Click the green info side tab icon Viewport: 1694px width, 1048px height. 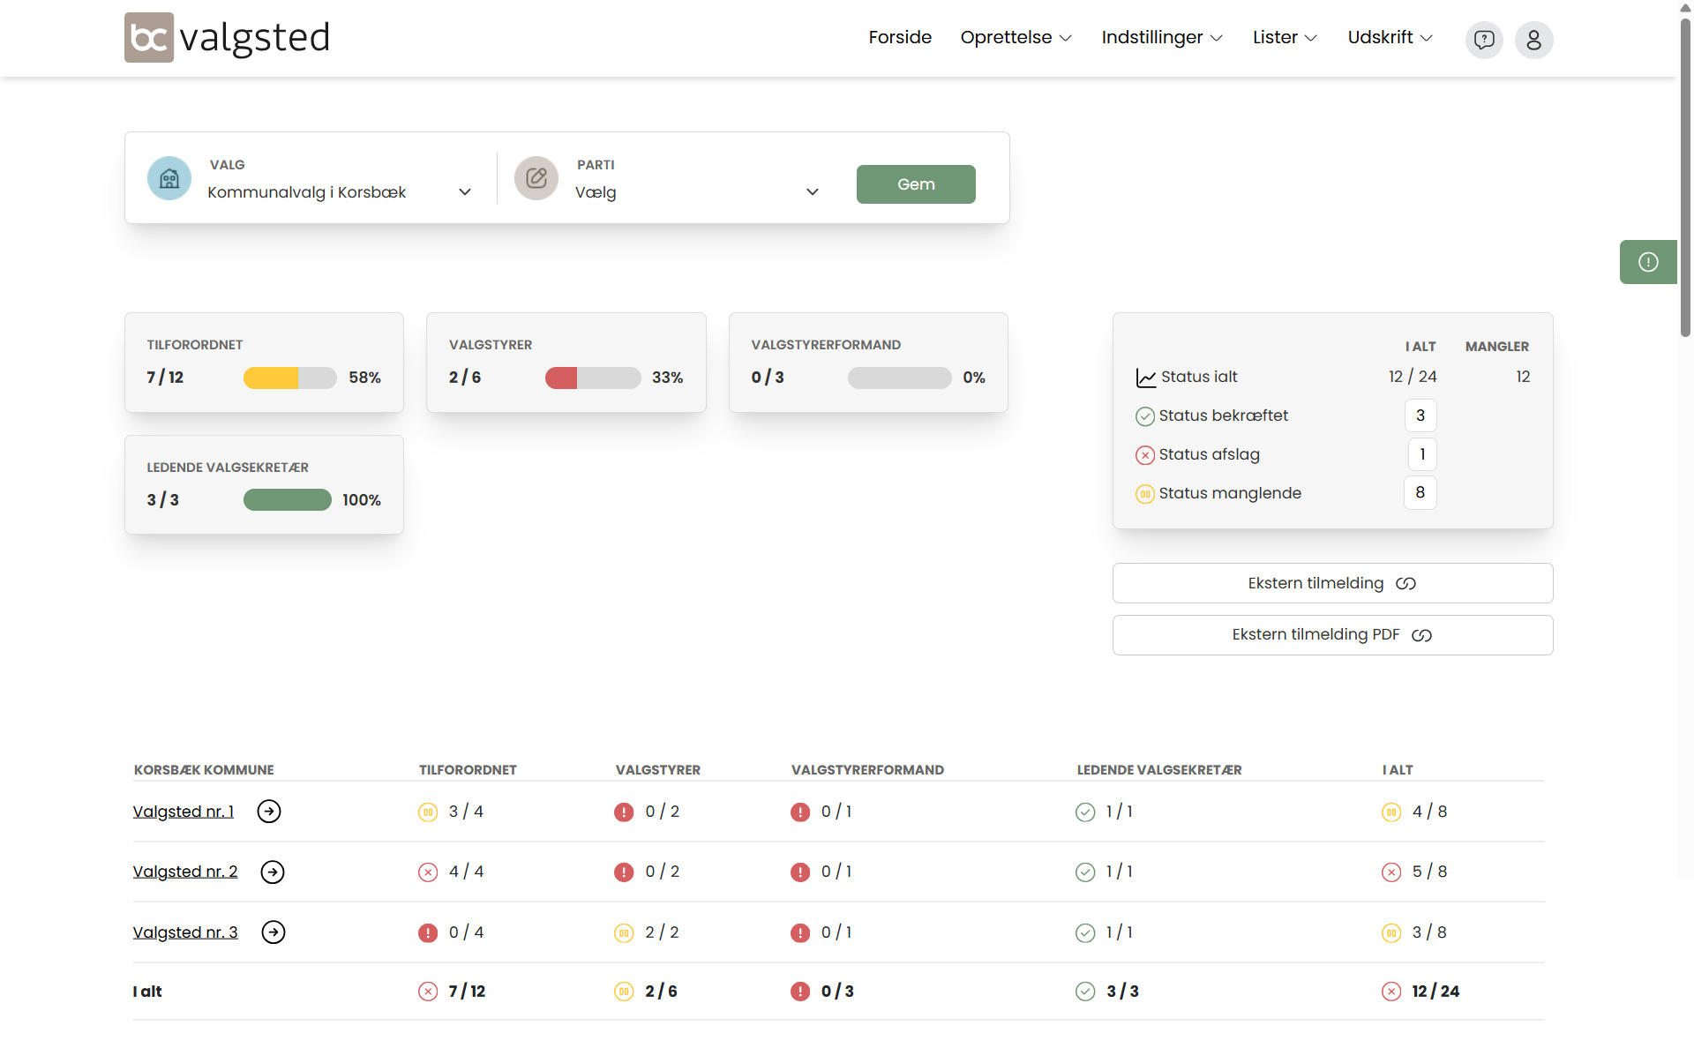pyautogui.click(x=1647, y=262)
